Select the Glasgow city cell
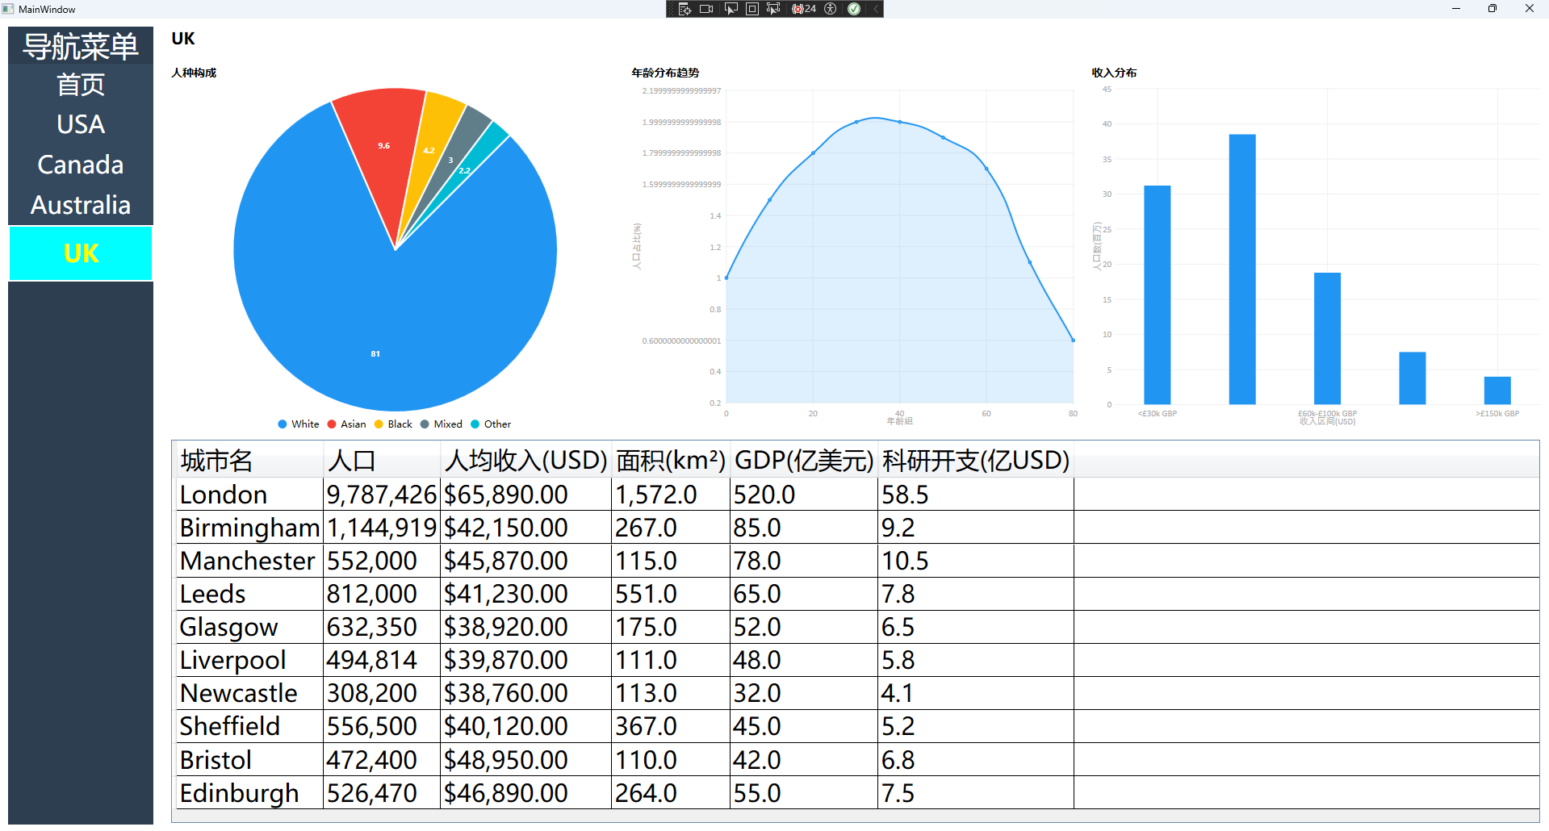 click(x=250, y=627)
